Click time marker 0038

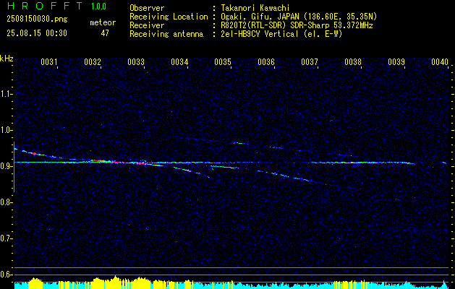tap(353, 61)
